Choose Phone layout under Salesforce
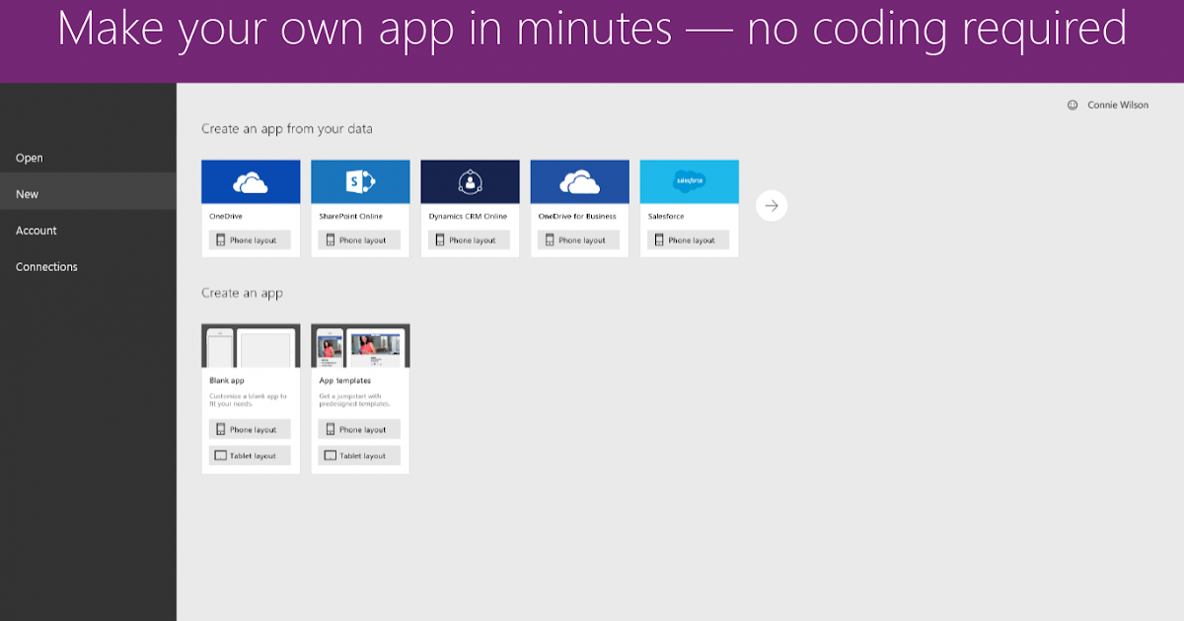Screen dimensions: 1184x621 click(x=689, y=240)
